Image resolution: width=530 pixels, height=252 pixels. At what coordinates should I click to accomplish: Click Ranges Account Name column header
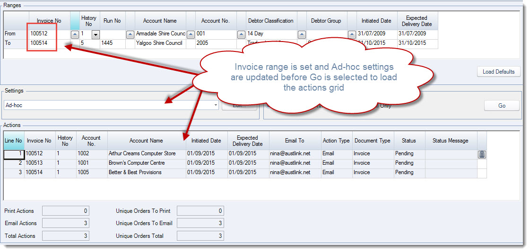tap(160, 21)
